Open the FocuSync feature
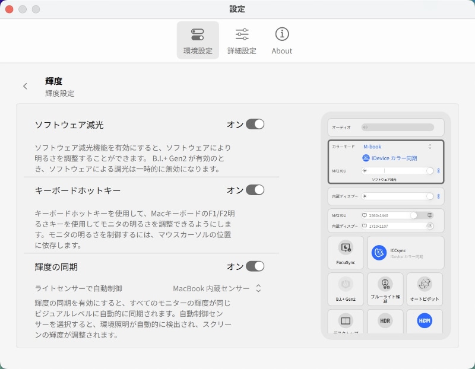Screen dimensions: 475x369 [x=345, y=252]
